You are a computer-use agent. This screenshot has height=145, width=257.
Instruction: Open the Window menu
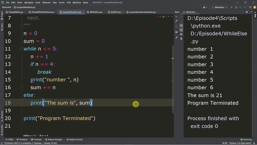point(77,2)
